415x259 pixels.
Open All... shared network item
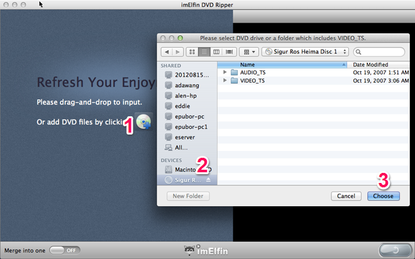(187, 147)
